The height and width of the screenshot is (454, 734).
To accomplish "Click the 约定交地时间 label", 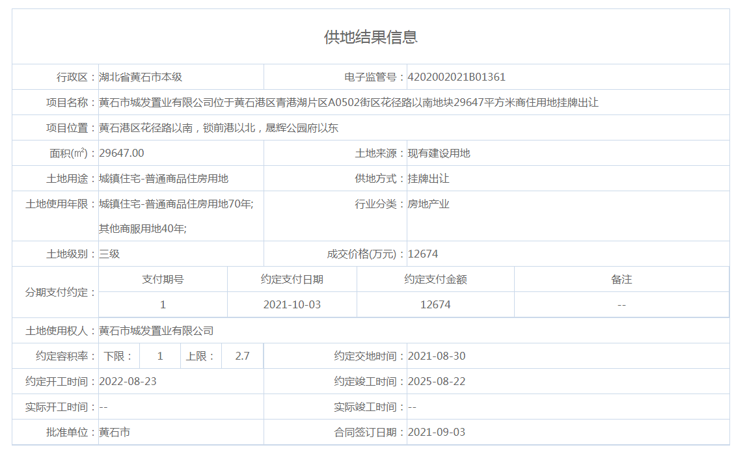I will click(x=370, y=356).
